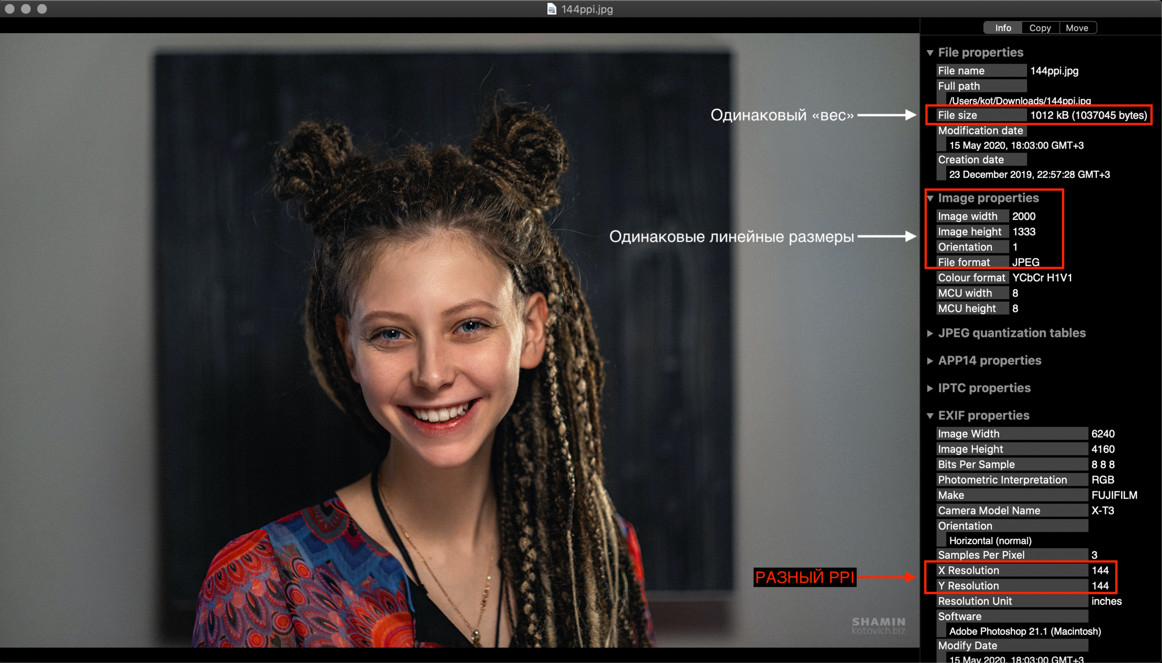This screenshot has width=1162, height=663.
Task: Click the yellow minimize window button
Action: click(x=26, y=9)
